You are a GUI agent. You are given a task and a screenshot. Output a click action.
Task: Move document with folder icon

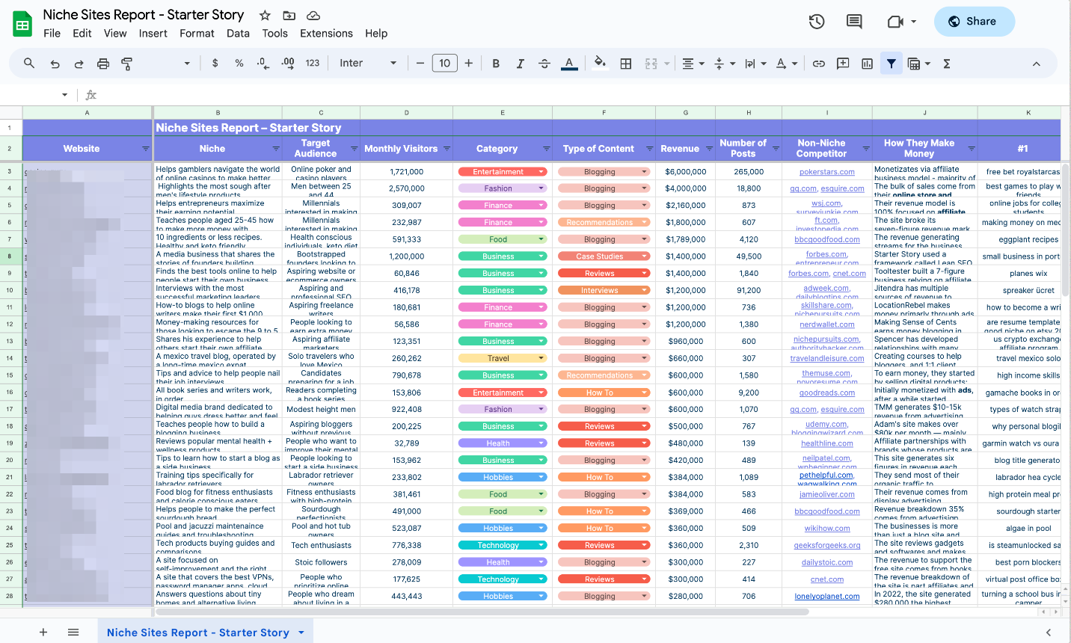click(289, 15)
